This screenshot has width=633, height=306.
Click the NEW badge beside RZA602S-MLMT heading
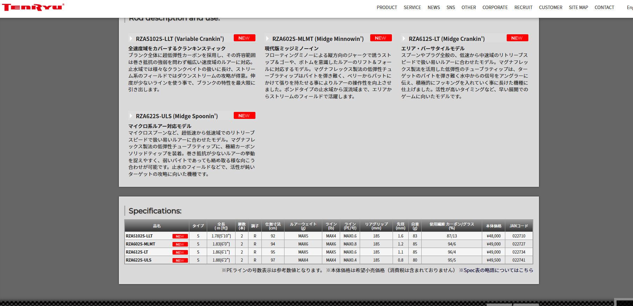[380, 38]
